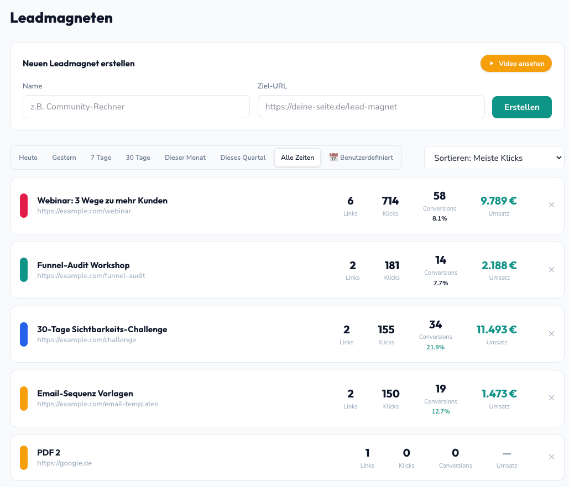Click the https://example.com/email-templates URL
The height and width of the screenshot is (487, 569).
(98, 404)
